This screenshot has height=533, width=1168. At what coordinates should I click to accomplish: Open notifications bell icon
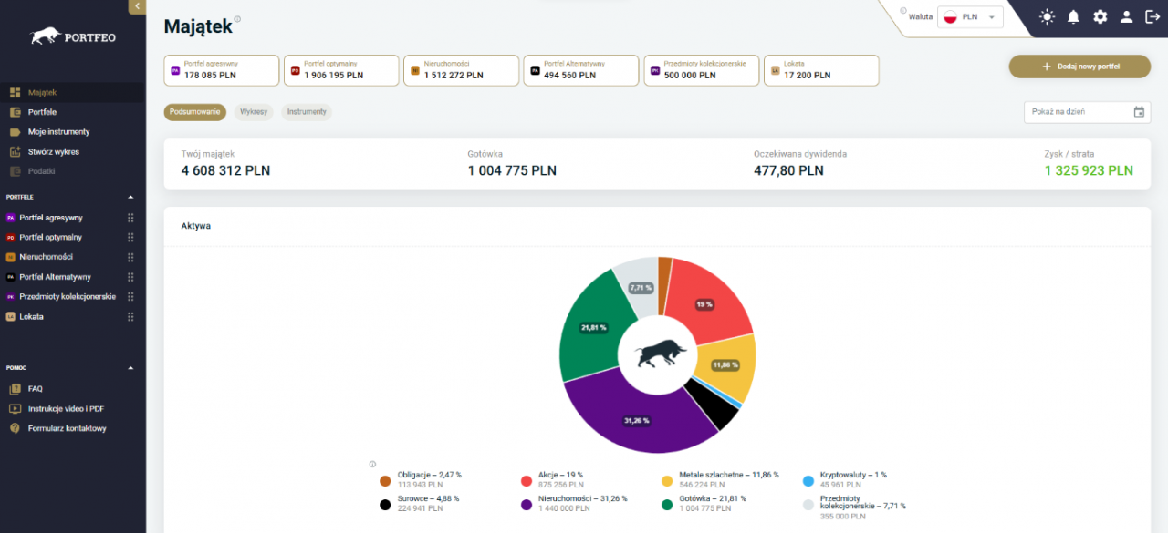(x=1073, y=16)
